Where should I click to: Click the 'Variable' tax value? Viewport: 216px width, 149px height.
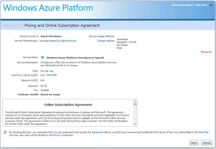coord(45,90)
